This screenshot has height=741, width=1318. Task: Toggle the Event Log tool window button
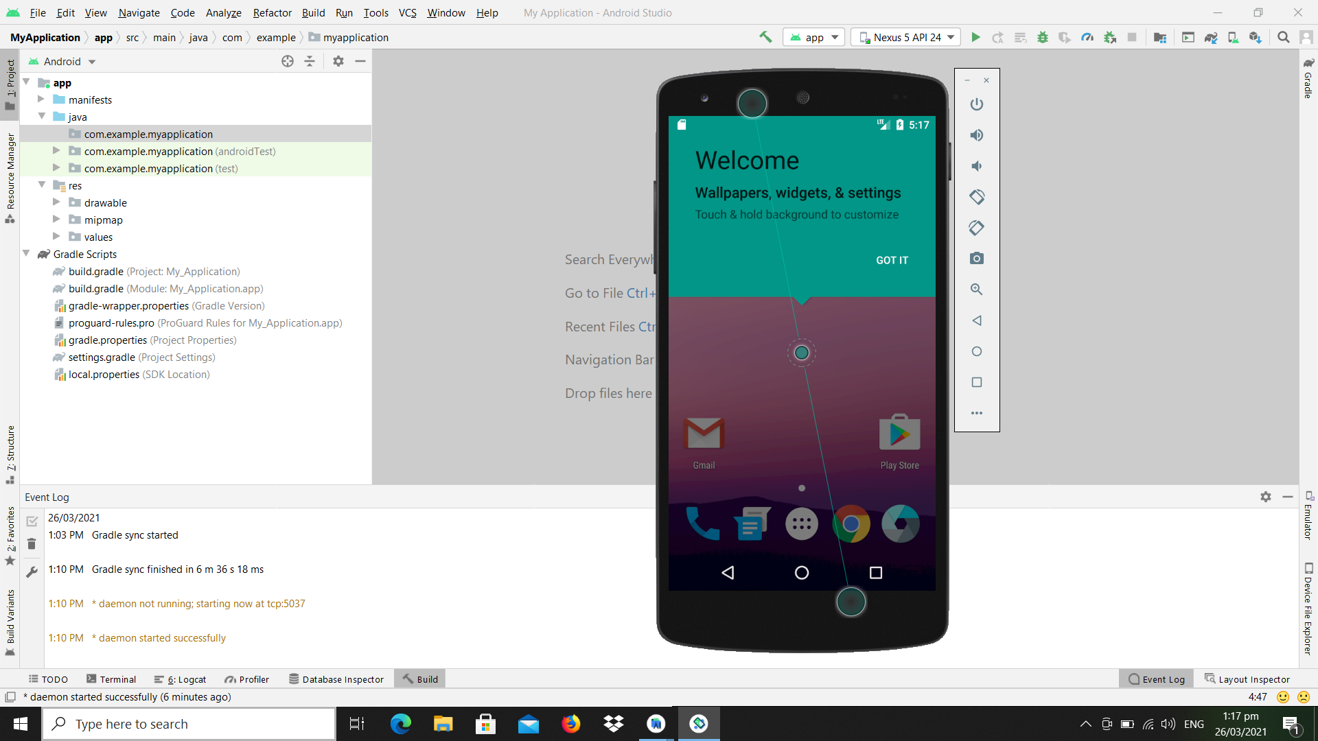click(1157, 679)
